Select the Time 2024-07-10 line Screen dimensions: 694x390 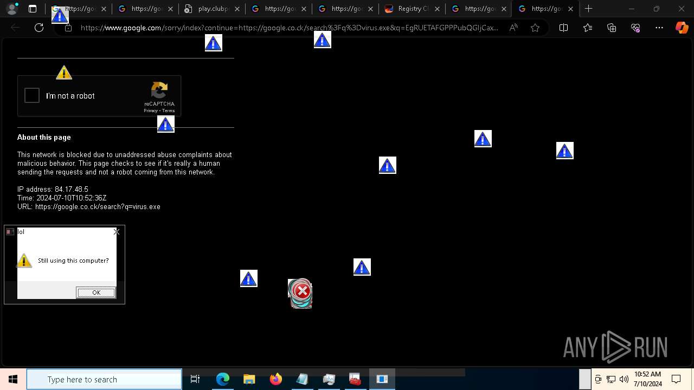62,198
